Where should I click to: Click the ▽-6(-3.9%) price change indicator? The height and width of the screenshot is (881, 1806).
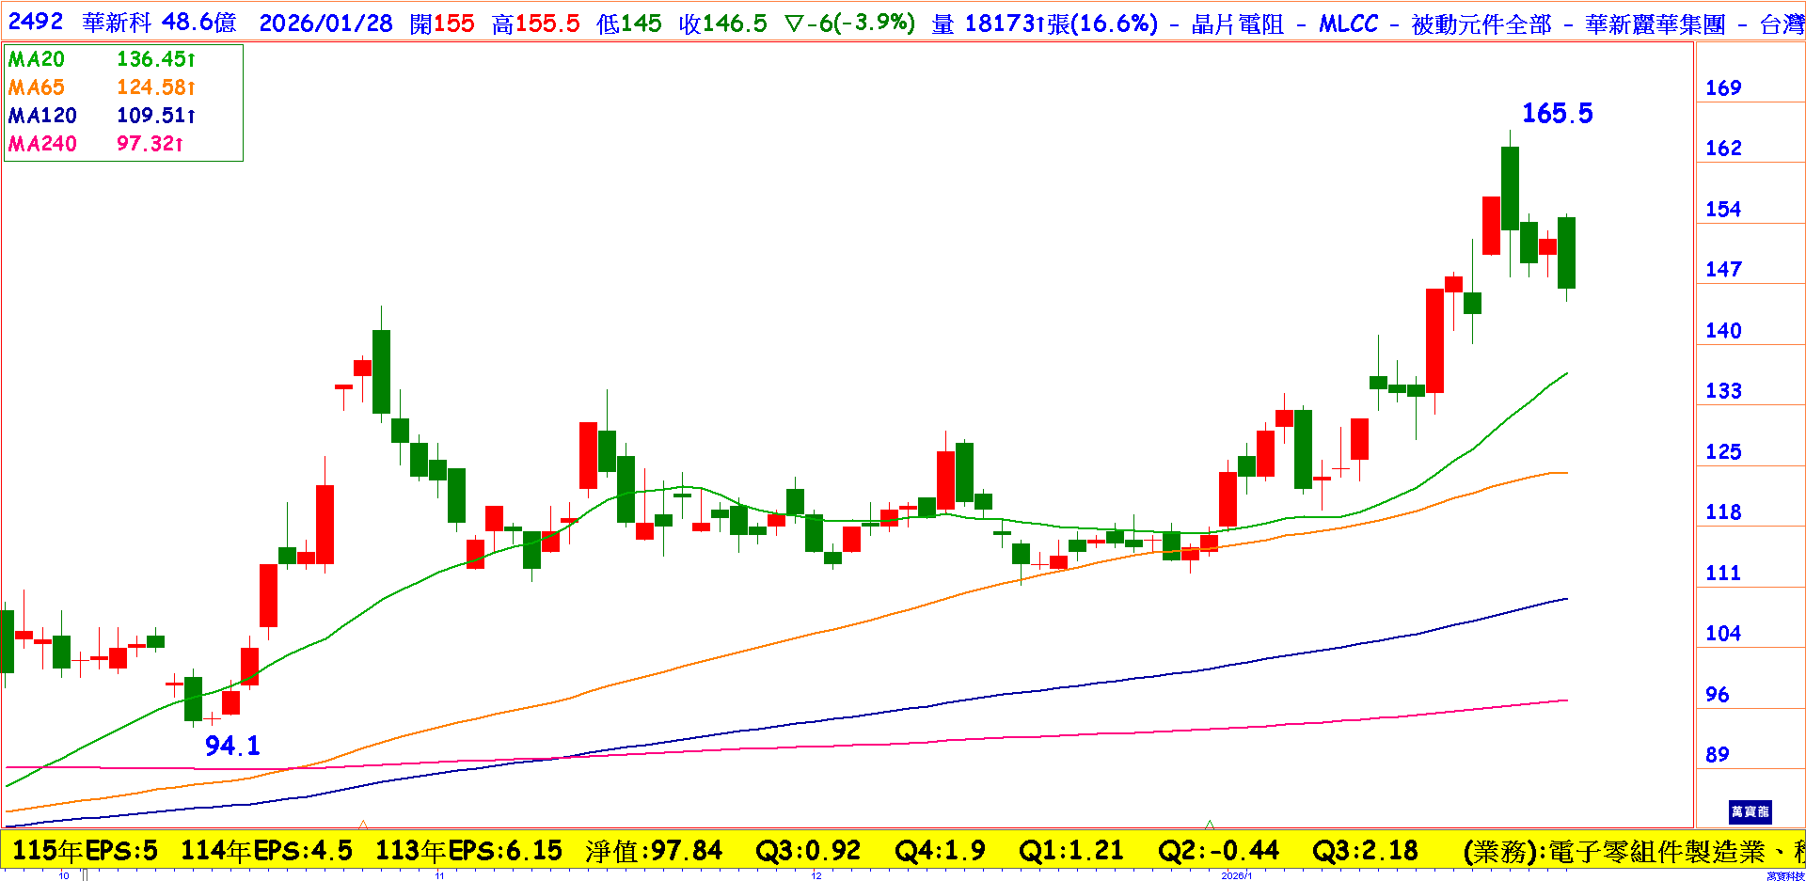point(849,24)
